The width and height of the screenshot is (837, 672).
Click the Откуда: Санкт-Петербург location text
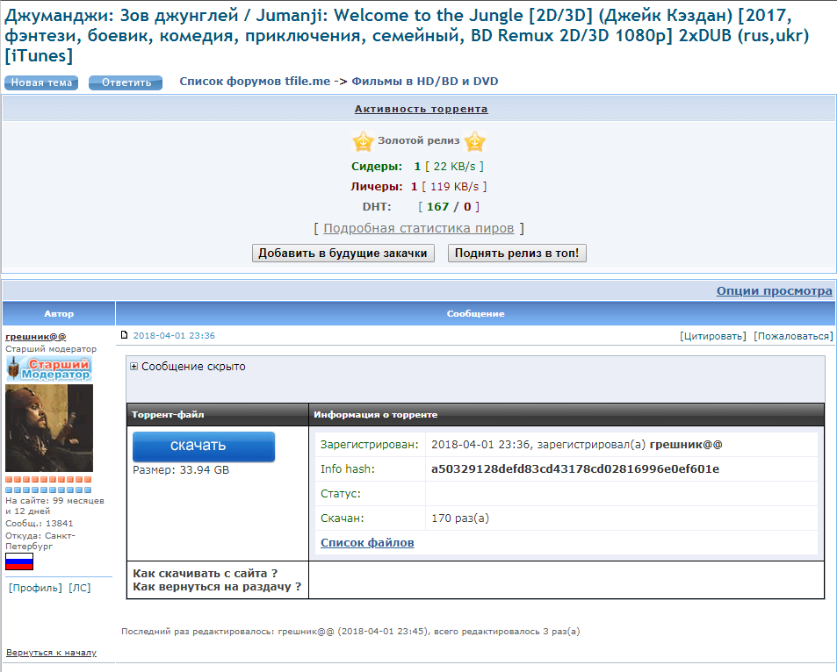coord(40,540)
